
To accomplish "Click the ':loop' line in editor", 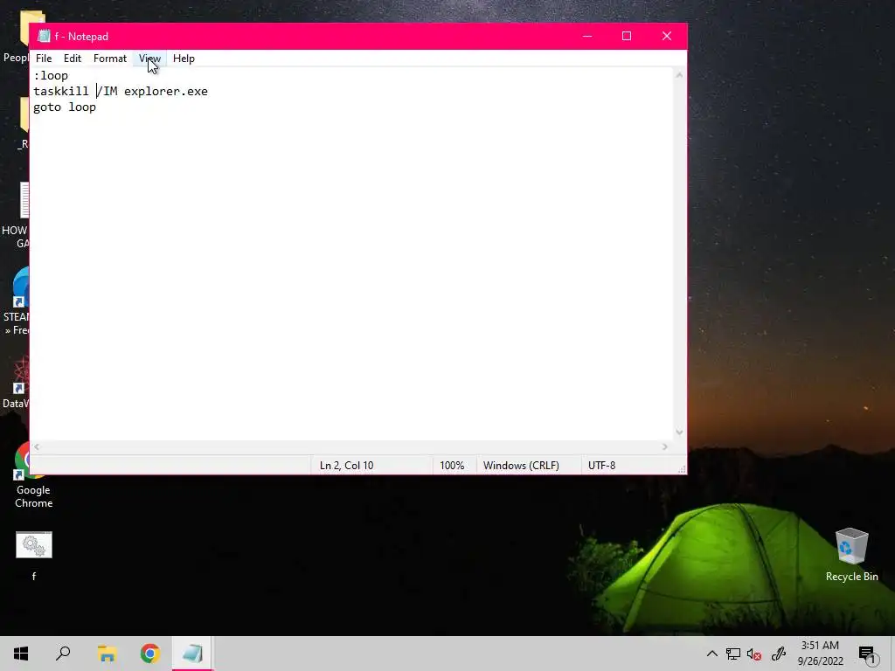I will point(51,75).
